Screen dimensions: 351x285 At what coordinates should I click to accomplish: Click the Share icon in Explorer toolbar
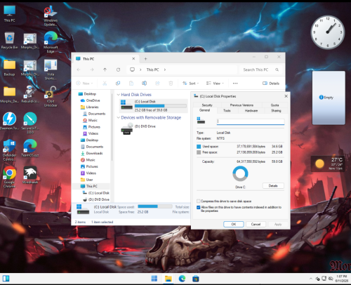pos(157,84)
